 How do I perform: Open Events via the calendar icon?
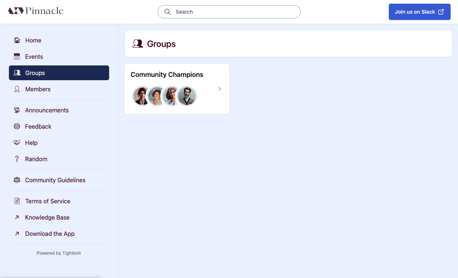pos(17,56)
